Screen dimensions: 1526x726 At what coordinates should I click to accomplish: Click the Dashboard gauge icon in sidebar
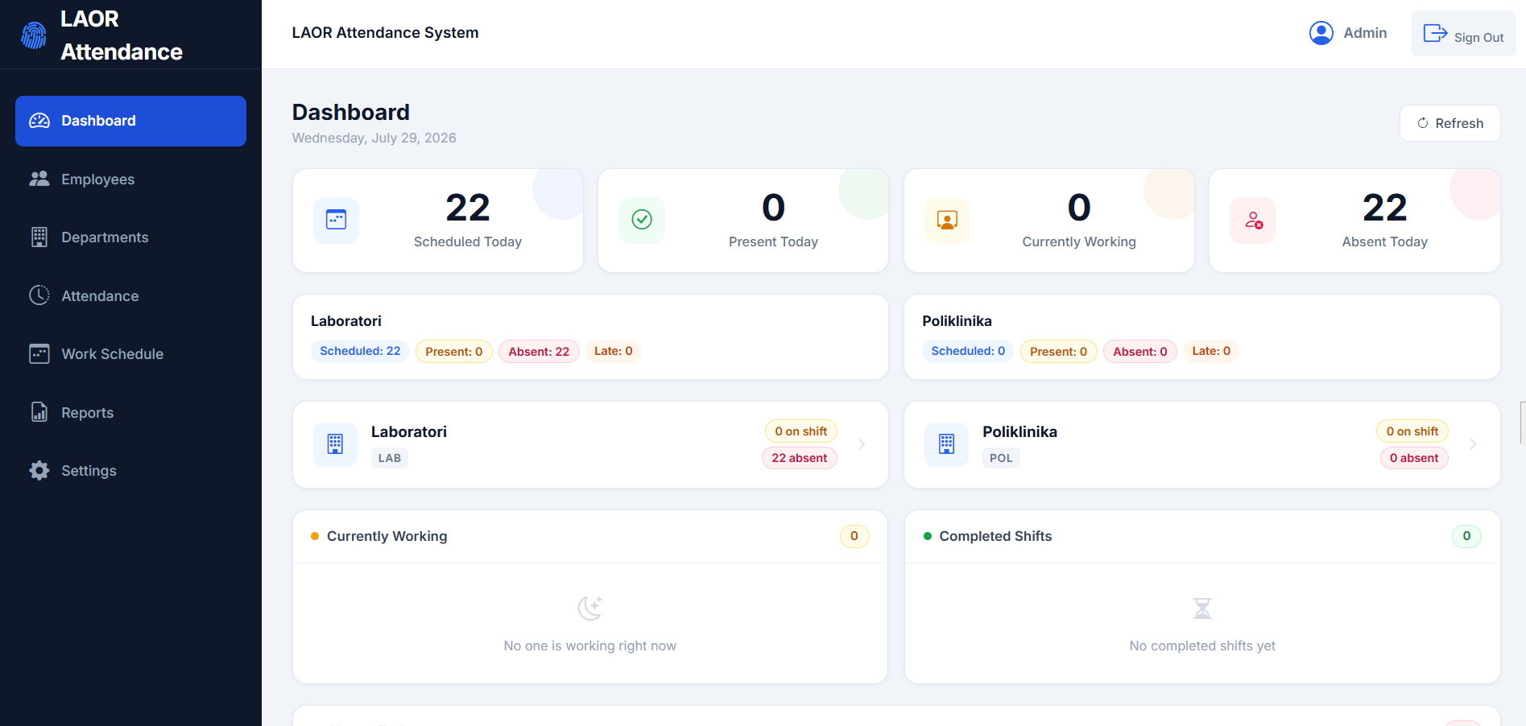pyautogui.click(x=39, y=121)
